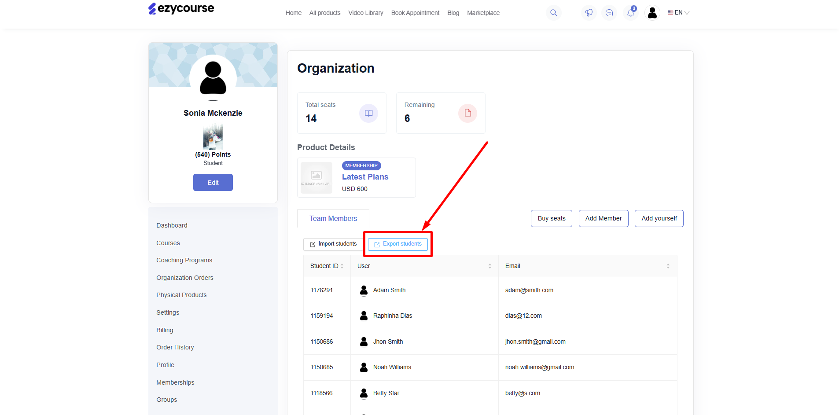
Task: Open Physical Products in sidebar
Action: pos(181,295)
